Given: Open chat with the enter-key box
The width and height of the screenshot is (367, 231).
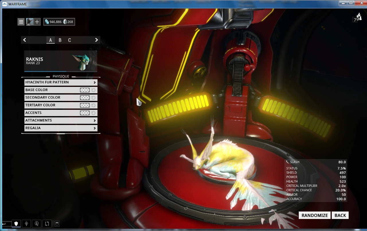Looking at the screenshot, I should 6,224.
